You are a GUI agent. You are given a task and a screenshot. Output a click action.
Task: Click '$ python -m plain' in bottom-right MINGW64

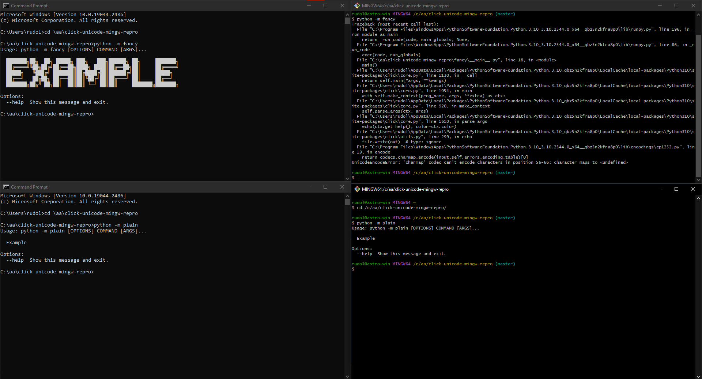[373, 223]
